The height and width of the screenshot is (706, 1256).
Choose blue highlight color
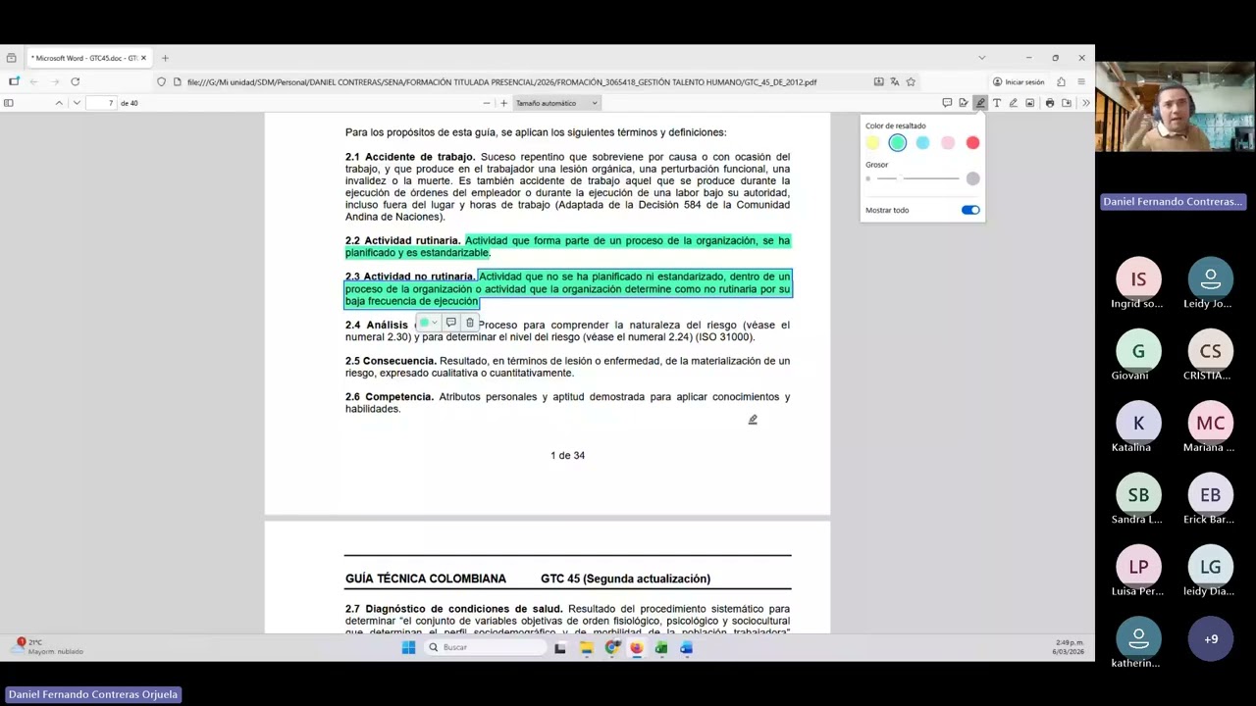(x=922, y=143)
